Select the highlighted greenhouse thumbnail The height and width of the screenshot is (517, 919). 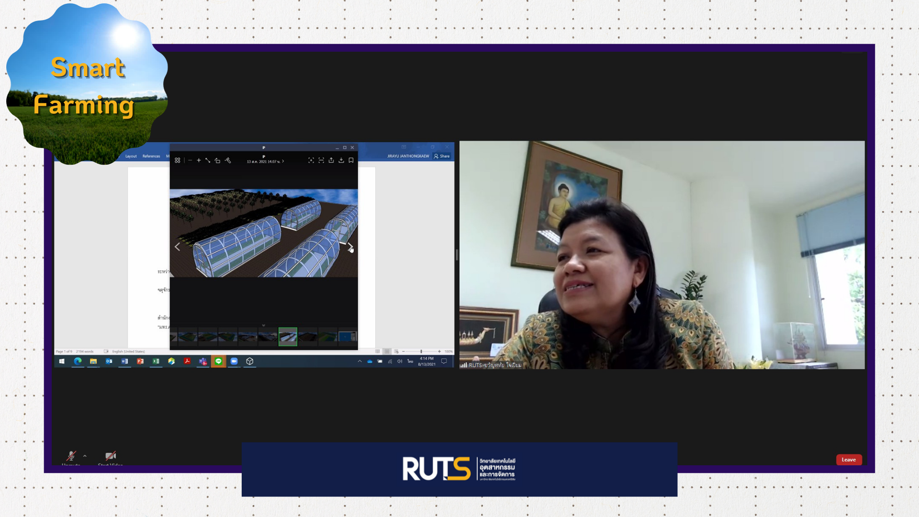[288, 337]
